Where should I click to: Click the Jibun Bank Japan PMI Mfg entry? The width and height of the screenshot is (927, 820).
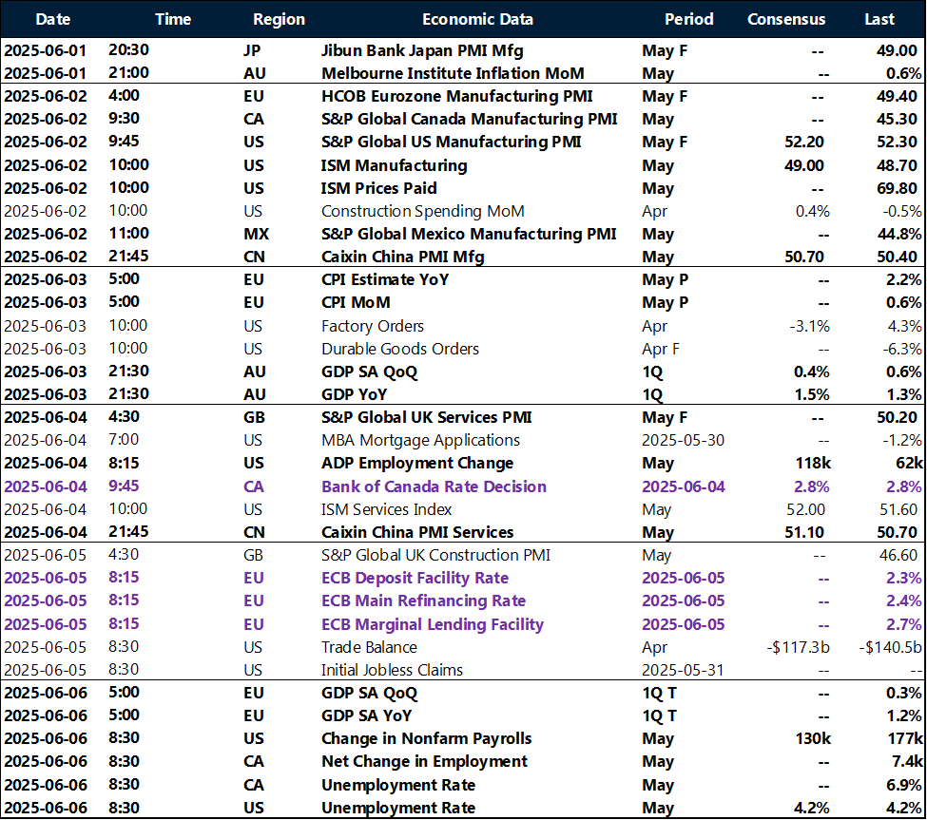[422, 50]
